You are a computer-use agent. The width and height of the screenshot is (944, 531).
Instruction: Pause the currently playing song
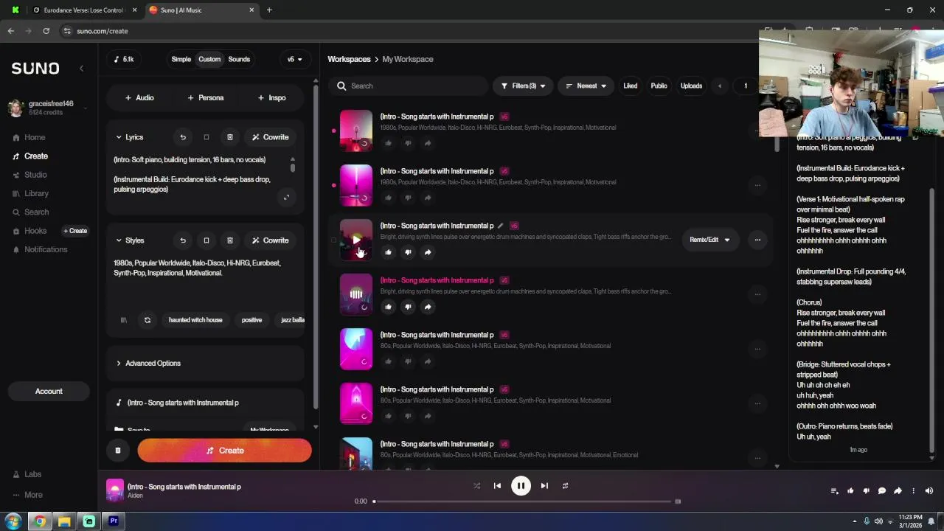coord(521,485)
